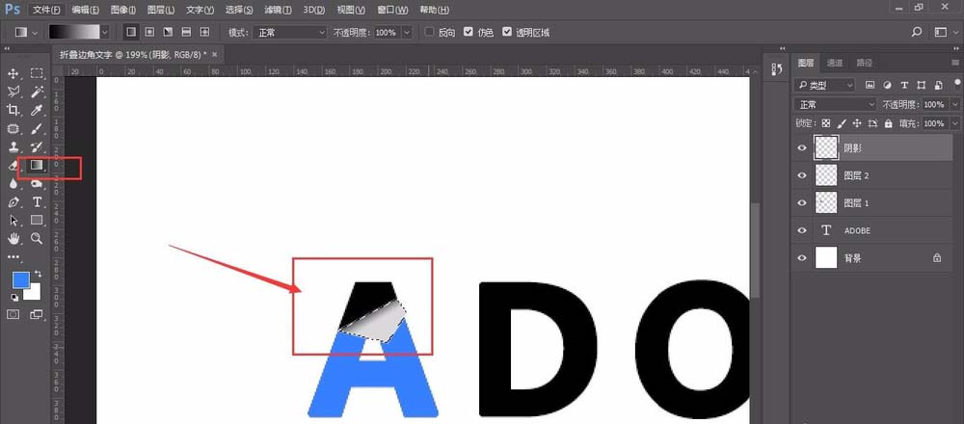The width and height of the screenshot is (964, 424).
Task: Hide the ADOBE text layer
Action: click(802, 230)
